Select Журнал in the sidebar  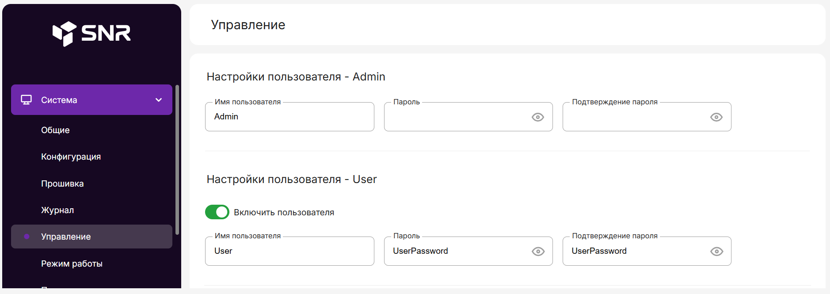point(57,210)
